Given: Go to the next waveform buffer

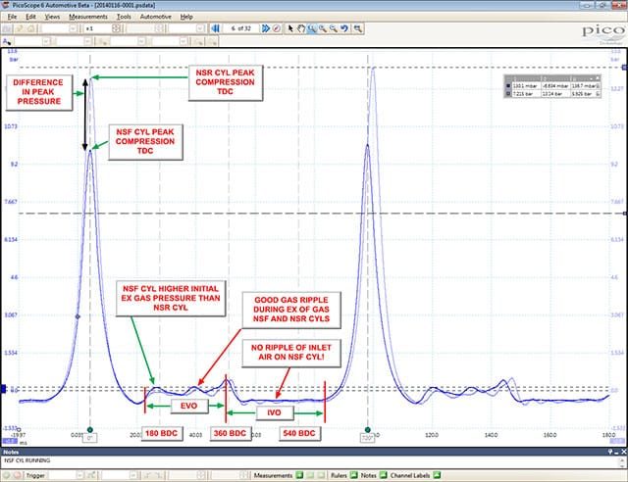Looking at the screenshot, I should [x=266, y=28].
